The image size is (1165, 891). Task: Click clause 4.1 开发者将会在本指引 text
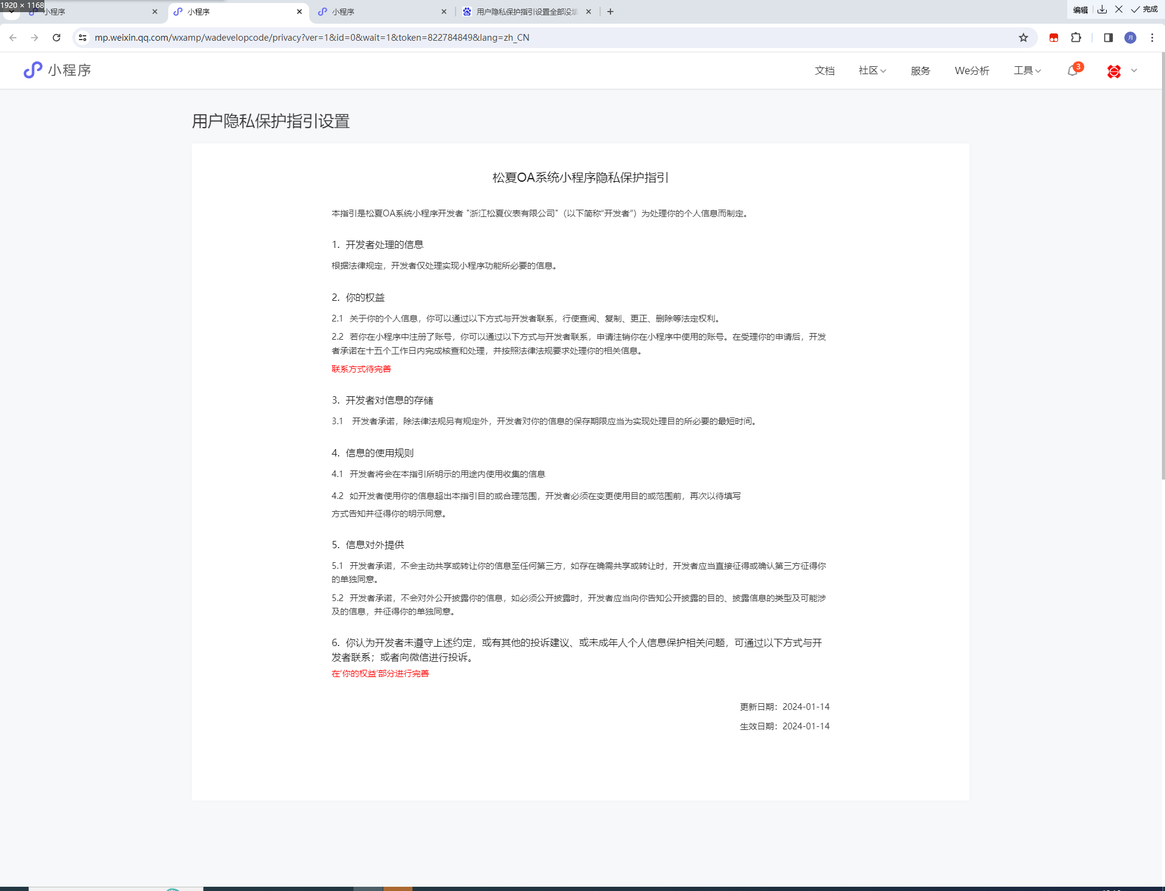(x=439, y=474)
